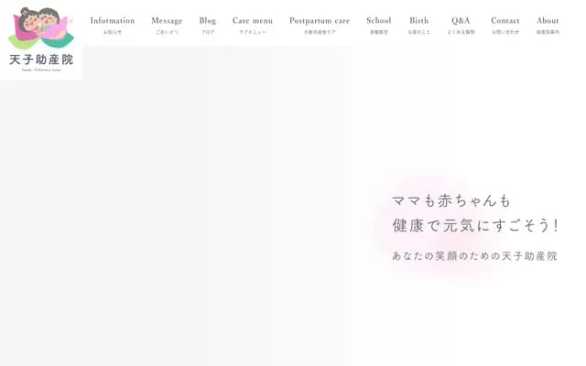This screenshot has width=586, height=366.
Task: Open the Q&A page link
Action: click(461, 20)
